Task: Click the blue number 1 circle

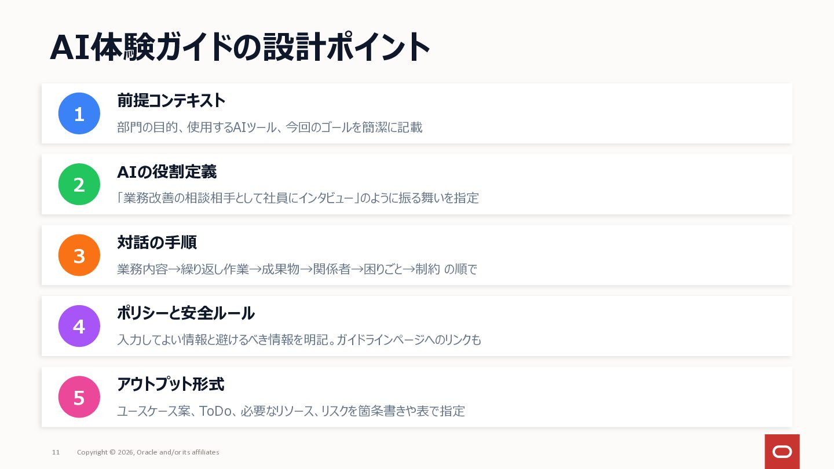Action: click(79, 113)
